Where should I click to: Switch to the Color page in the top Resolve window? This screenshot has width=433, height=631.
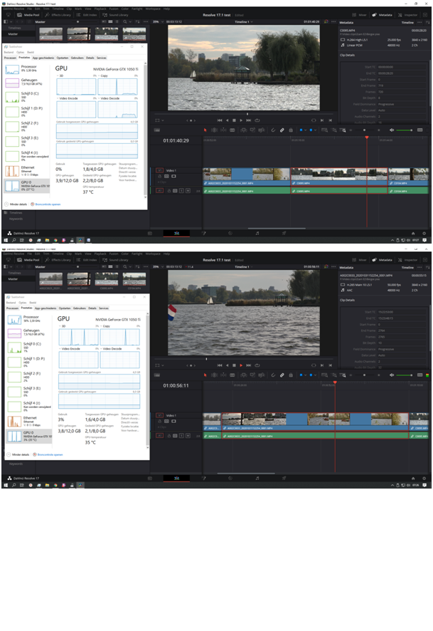coord(230,233)
